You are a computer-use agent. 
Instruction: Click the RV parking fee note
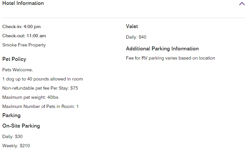tap(170, 58)
